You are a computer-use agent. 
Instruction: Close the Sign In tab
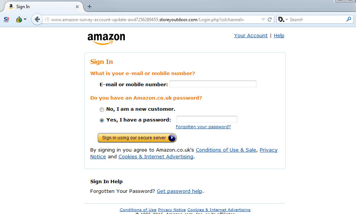[77, 7]
